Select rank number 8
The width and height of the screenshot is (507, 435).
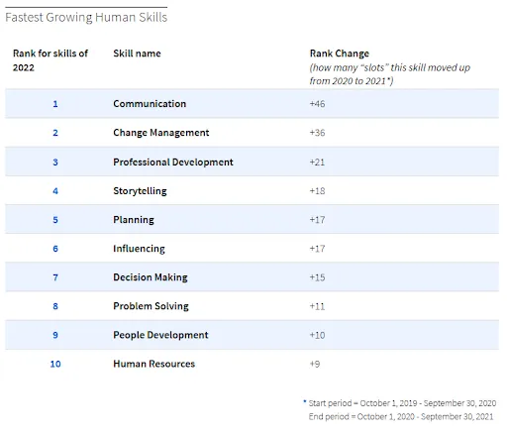coord(55,306)
